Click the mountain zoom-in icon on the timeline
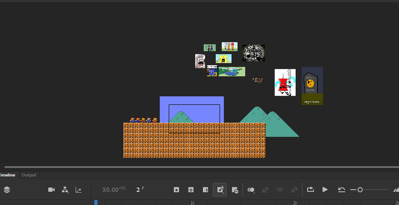This screenshot has height=205, width=399. click(x=396, y=190)
